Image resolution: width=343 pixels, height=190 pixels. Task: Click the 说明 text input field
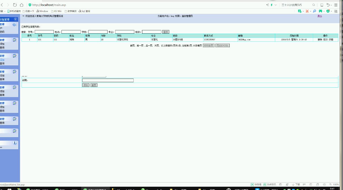tap(108, 81)
